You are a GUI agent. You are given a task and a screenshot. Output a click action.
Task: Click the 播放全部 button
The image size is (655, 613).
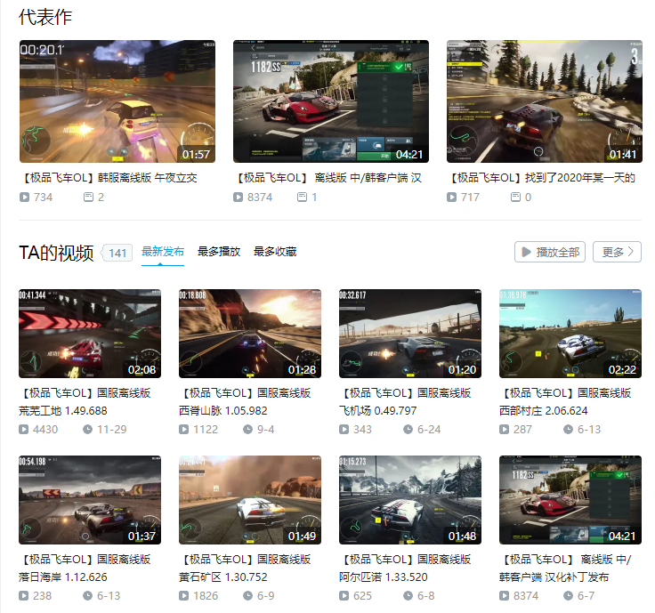click(x=550, y=252)
